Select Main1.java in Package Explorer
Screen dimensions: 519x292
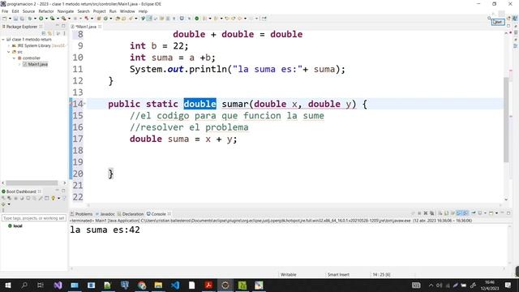[x=38, y=64]
